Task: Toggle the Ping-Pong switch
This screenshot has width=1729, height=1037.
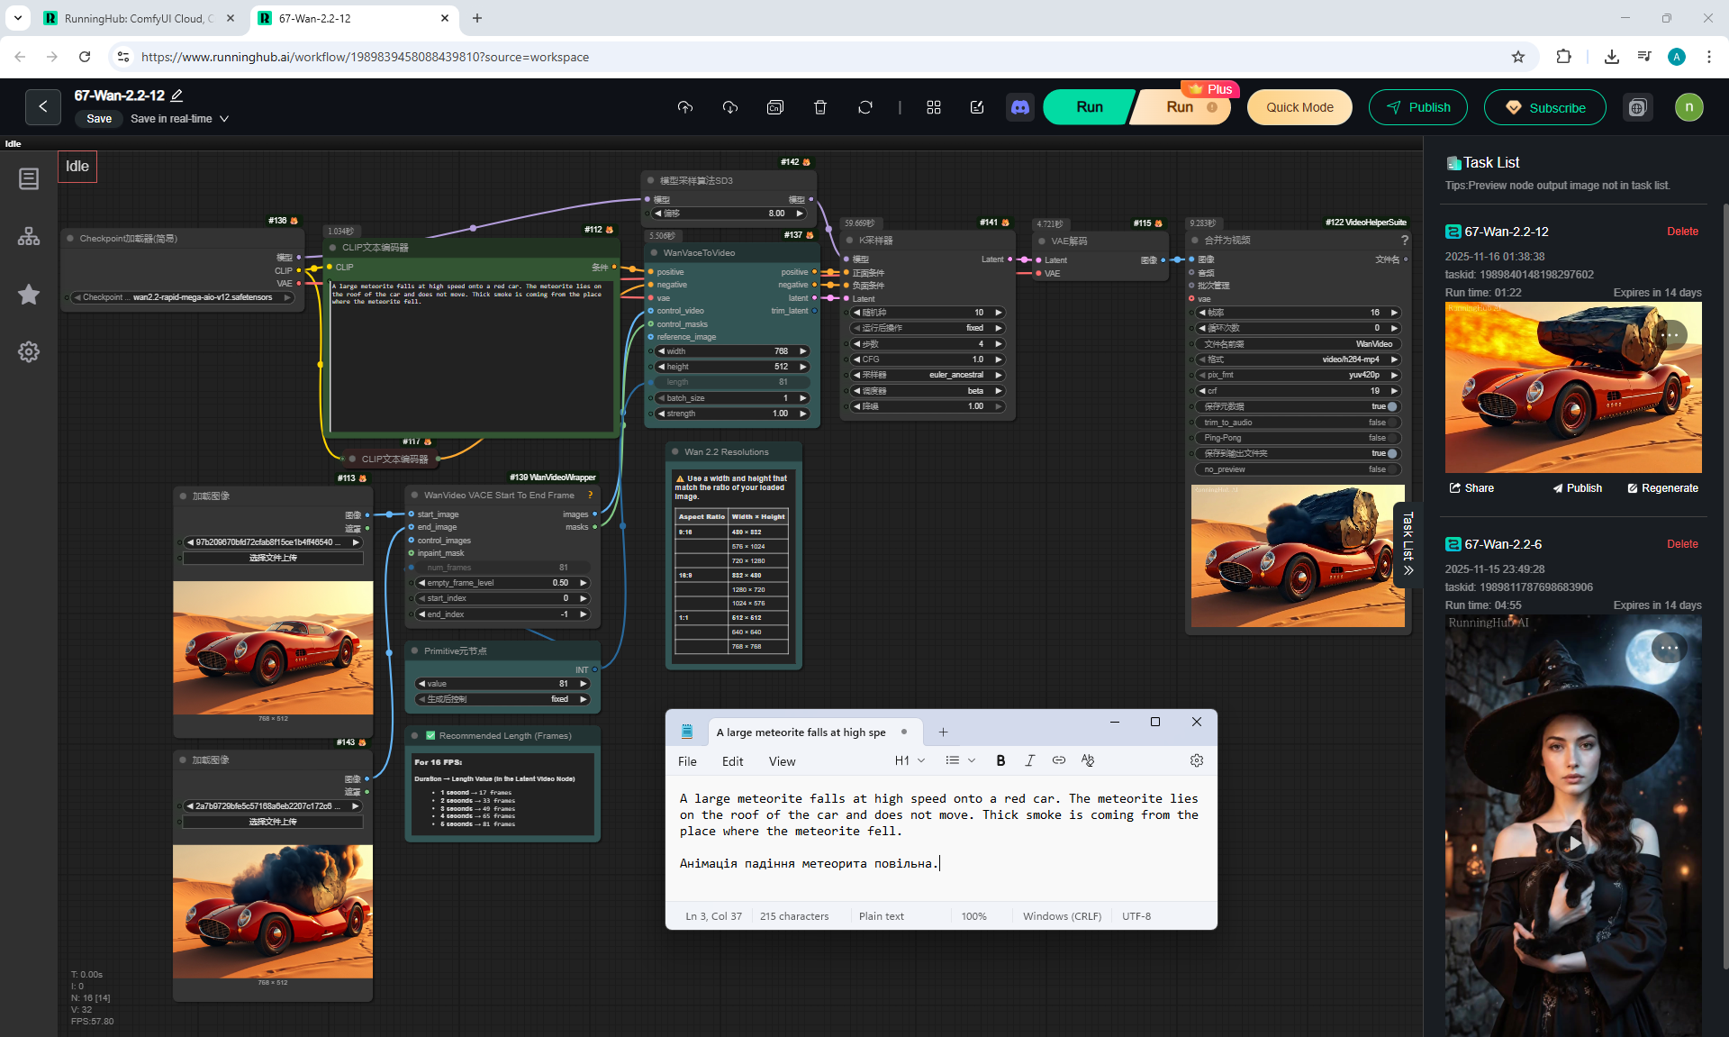Action: pyautogui.click(x=1392, y=438)
